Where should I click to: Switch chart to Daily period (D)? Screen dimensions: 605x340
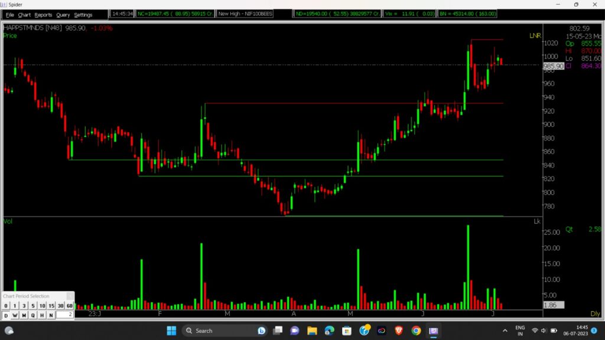(x=6, y=315)
